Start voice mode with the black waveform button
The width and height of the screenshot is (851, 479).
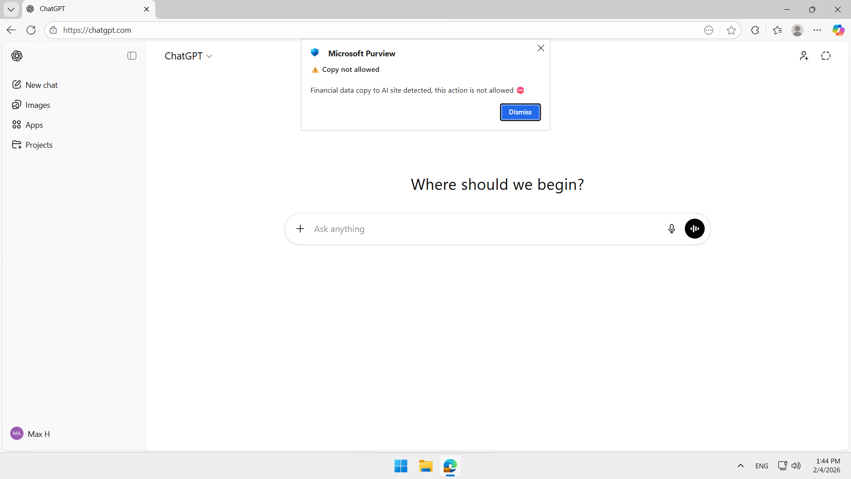[694, 229]
